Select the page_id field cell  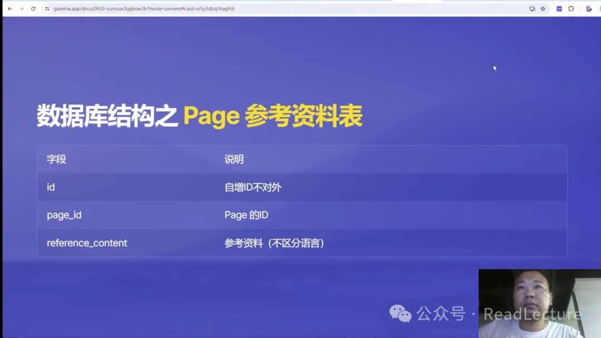click(64, 215)
